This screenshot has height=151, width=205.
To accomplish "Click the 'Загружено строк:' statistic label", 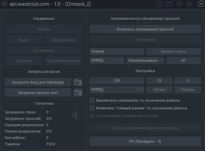I will click(x=20, y=112).
